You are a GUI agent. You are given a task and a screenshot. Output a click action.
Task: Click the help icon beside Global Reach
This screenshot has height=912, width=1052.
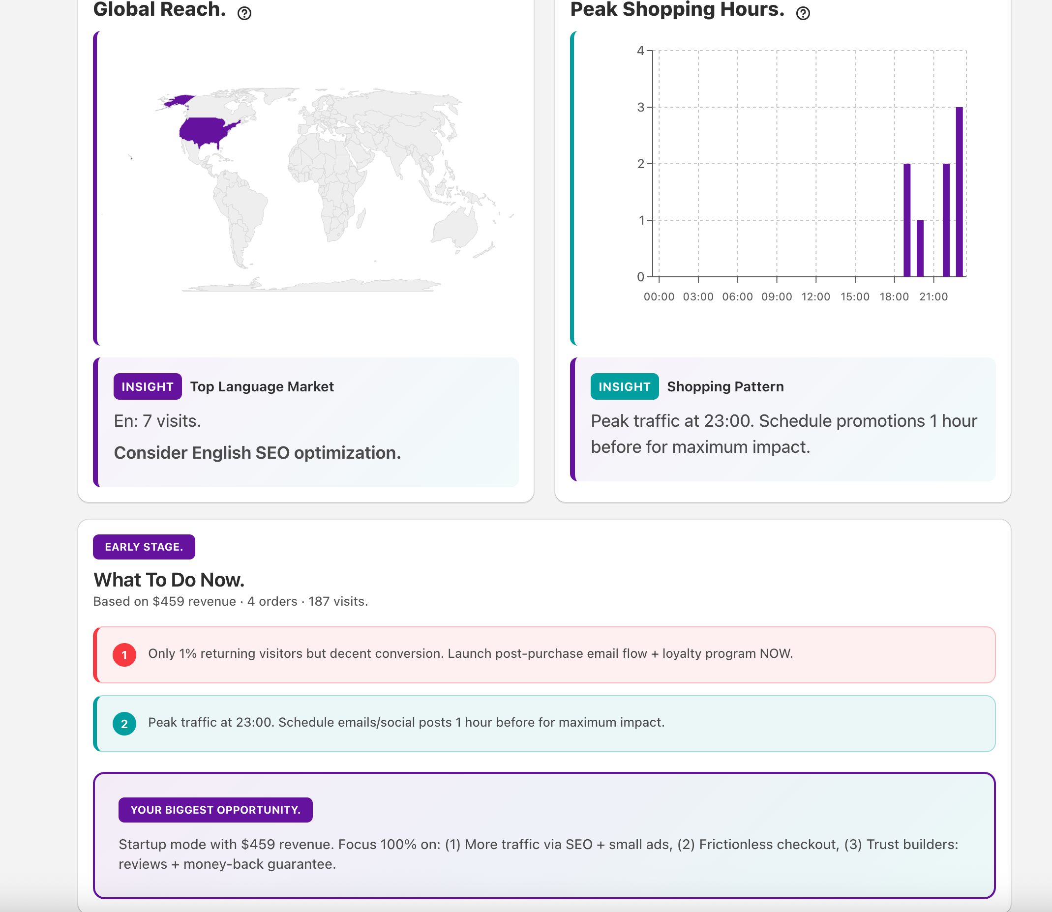pos(244,13)
